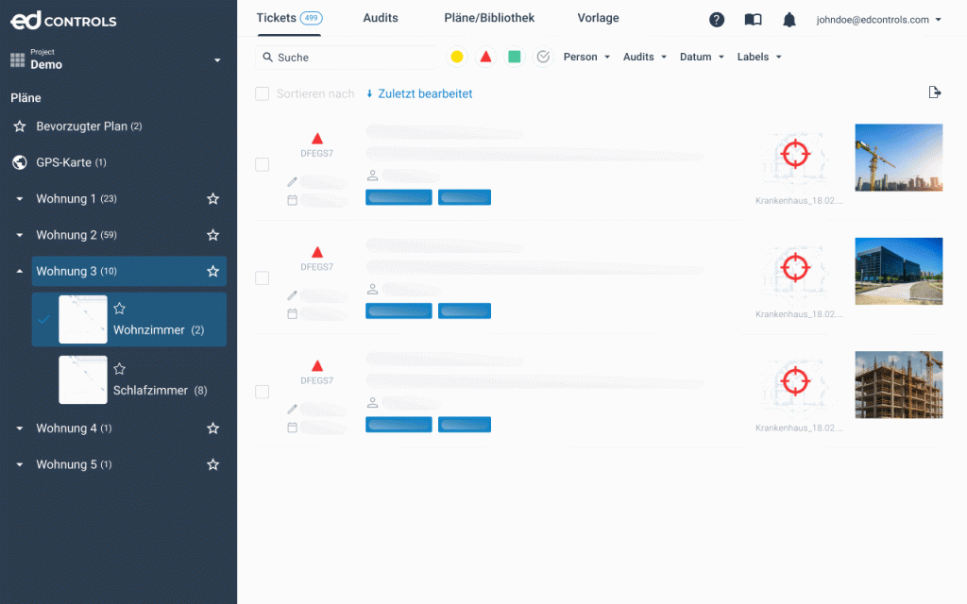Click the export tickets icon
967x604 pixels.
coord(935,92)
